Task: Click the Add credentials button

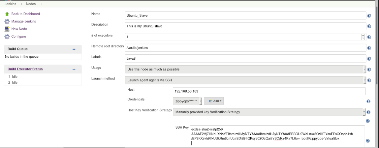Action: coord(214,101)
